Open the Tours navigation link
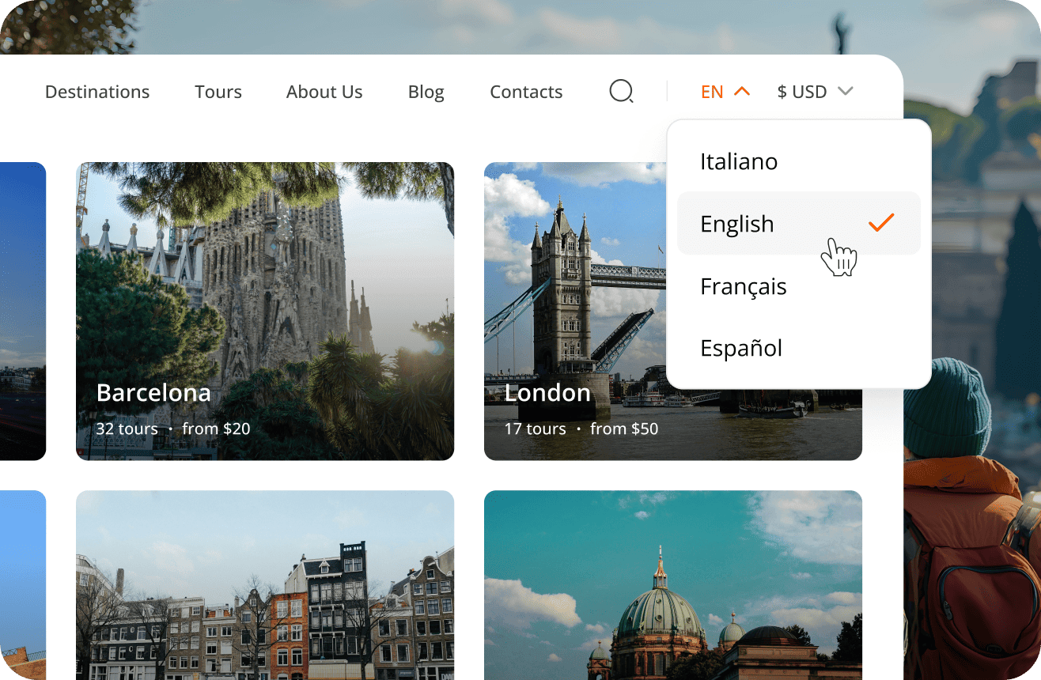The width and height of the screenshot is (1041, 680). 218,92
